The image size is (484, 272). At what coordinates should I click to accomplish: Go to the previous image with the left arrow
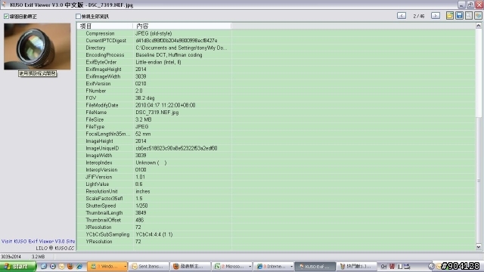402,15
